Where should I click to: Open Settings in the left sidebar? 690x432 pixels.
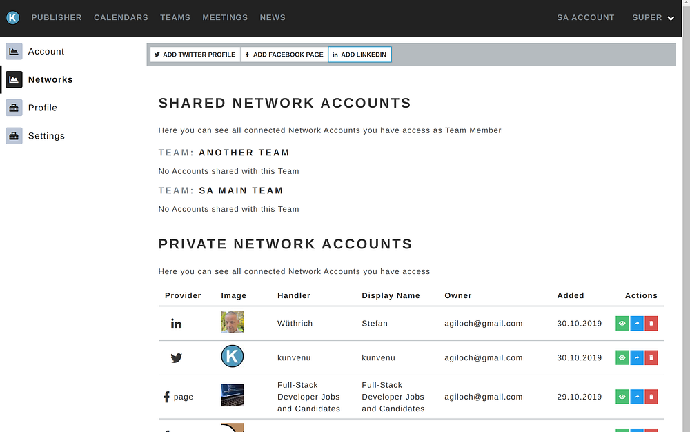pyautogui.click(x=46, y=136)
